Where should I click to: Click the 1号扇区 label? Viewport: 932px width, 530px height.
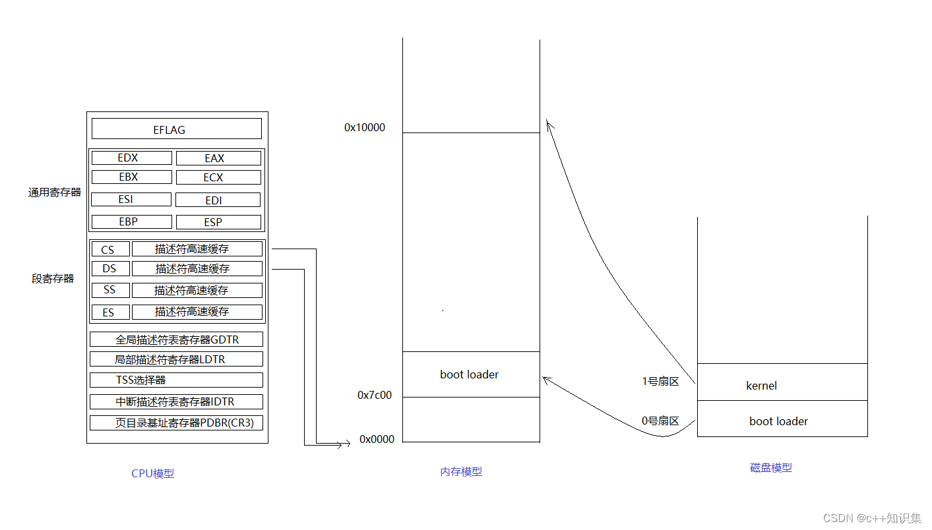[661, 381]
